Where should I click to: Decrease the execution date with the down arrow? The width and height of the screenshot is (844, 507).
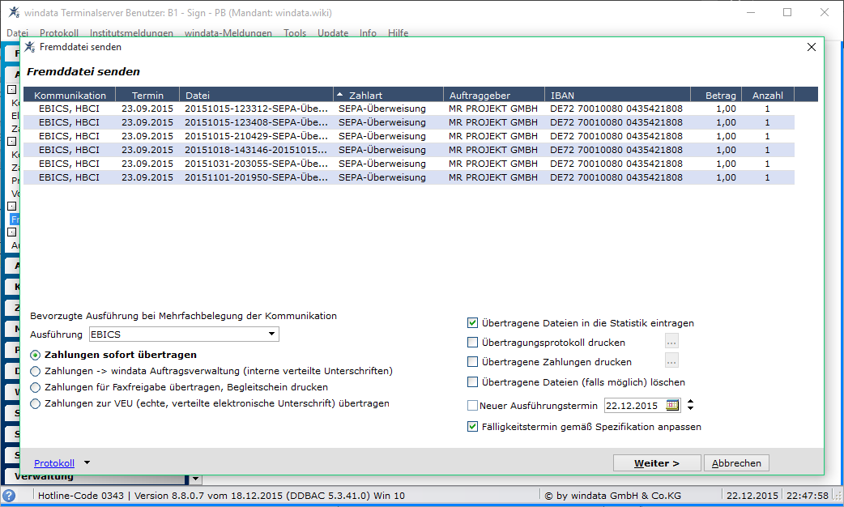click(691, 408)
